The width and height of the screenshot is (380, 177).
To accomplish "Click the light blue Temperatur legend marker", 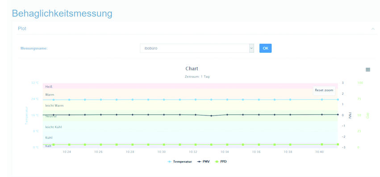I will tap(169, 161).
